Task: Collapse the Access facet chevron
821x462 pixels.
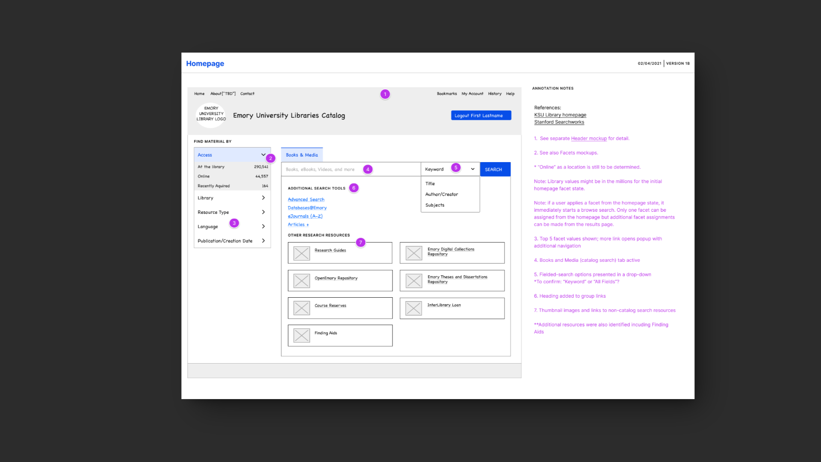Action: pyautogui.click(x=263, y=155)
